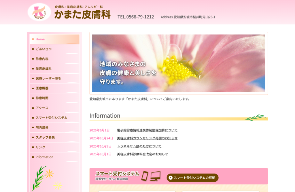Click the date 2025年10月9日

pos(100,146)
